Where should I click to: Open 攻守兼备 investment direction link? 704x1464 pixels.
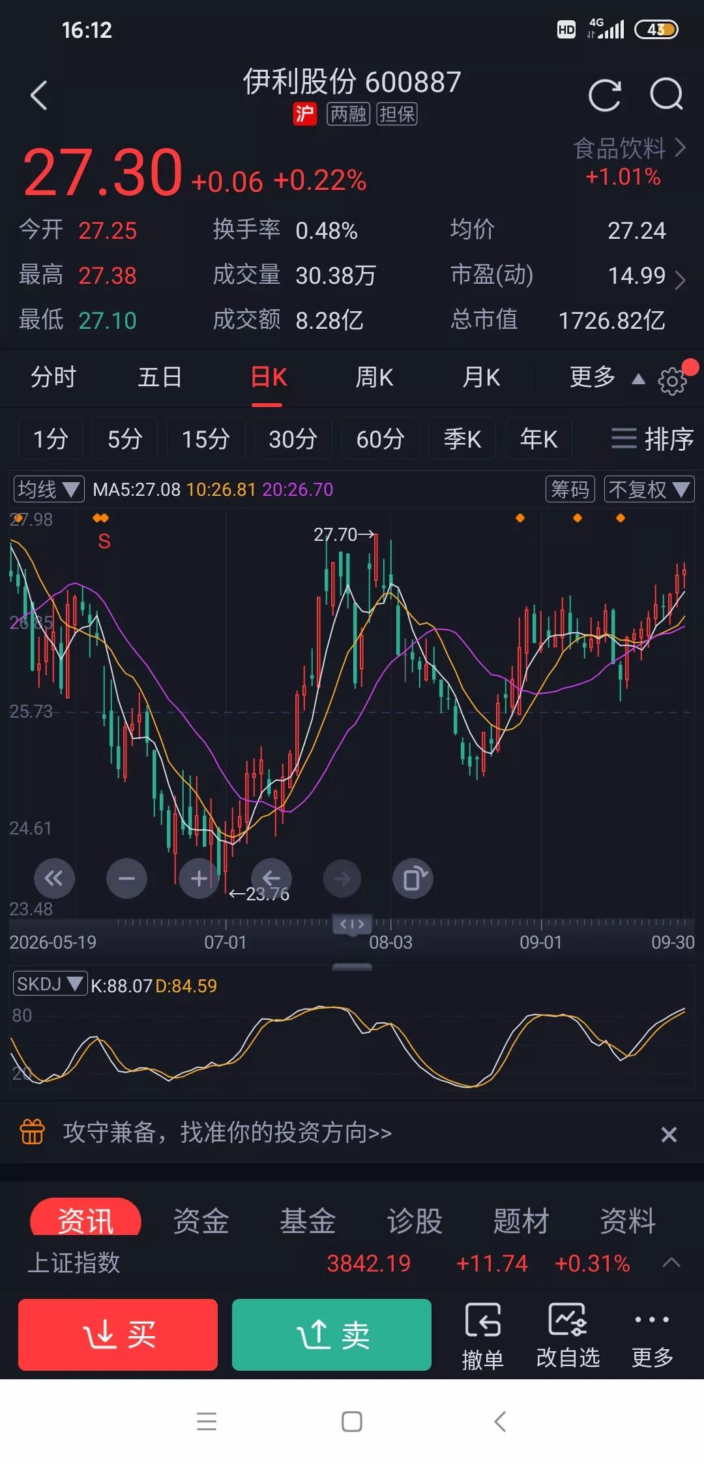click(x=227, y=1132)
